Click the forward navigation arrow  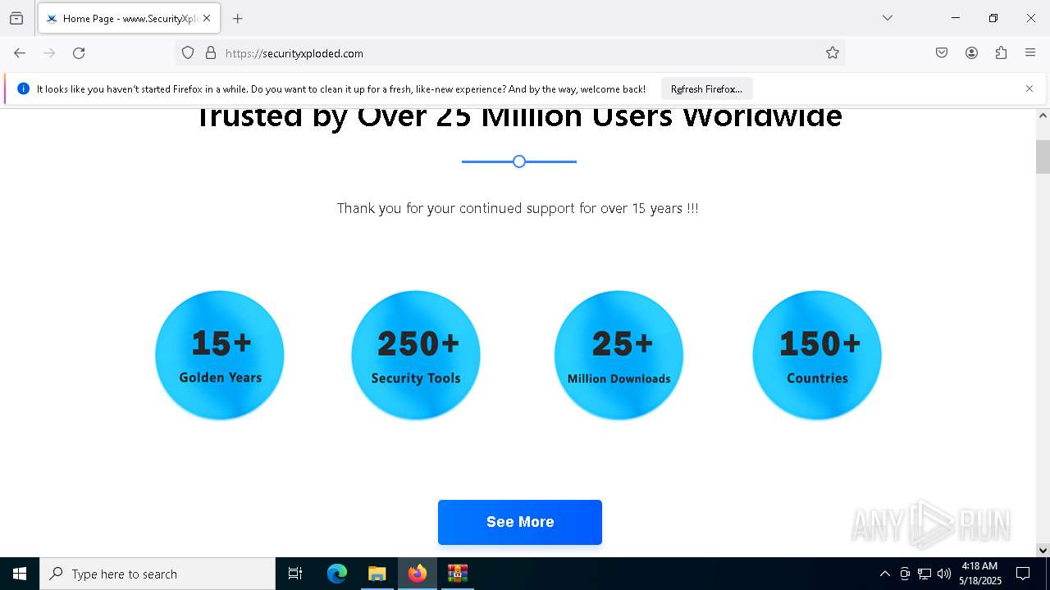(x=49, y=53)
